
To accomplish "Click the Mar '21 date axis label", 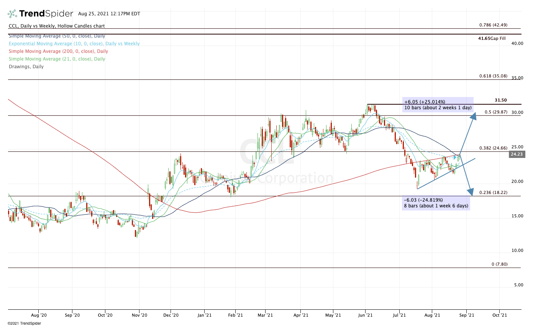I will [x=265, y=315].
